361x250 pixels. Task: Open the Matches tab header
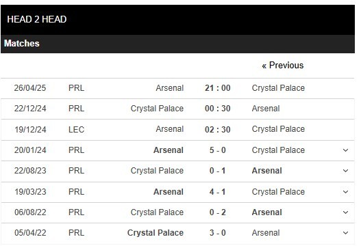pyautogui.click(x=22, y=44)
